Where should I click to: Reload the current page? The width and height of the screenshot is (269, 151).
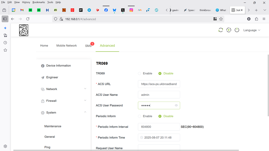[x=28, y=19]
